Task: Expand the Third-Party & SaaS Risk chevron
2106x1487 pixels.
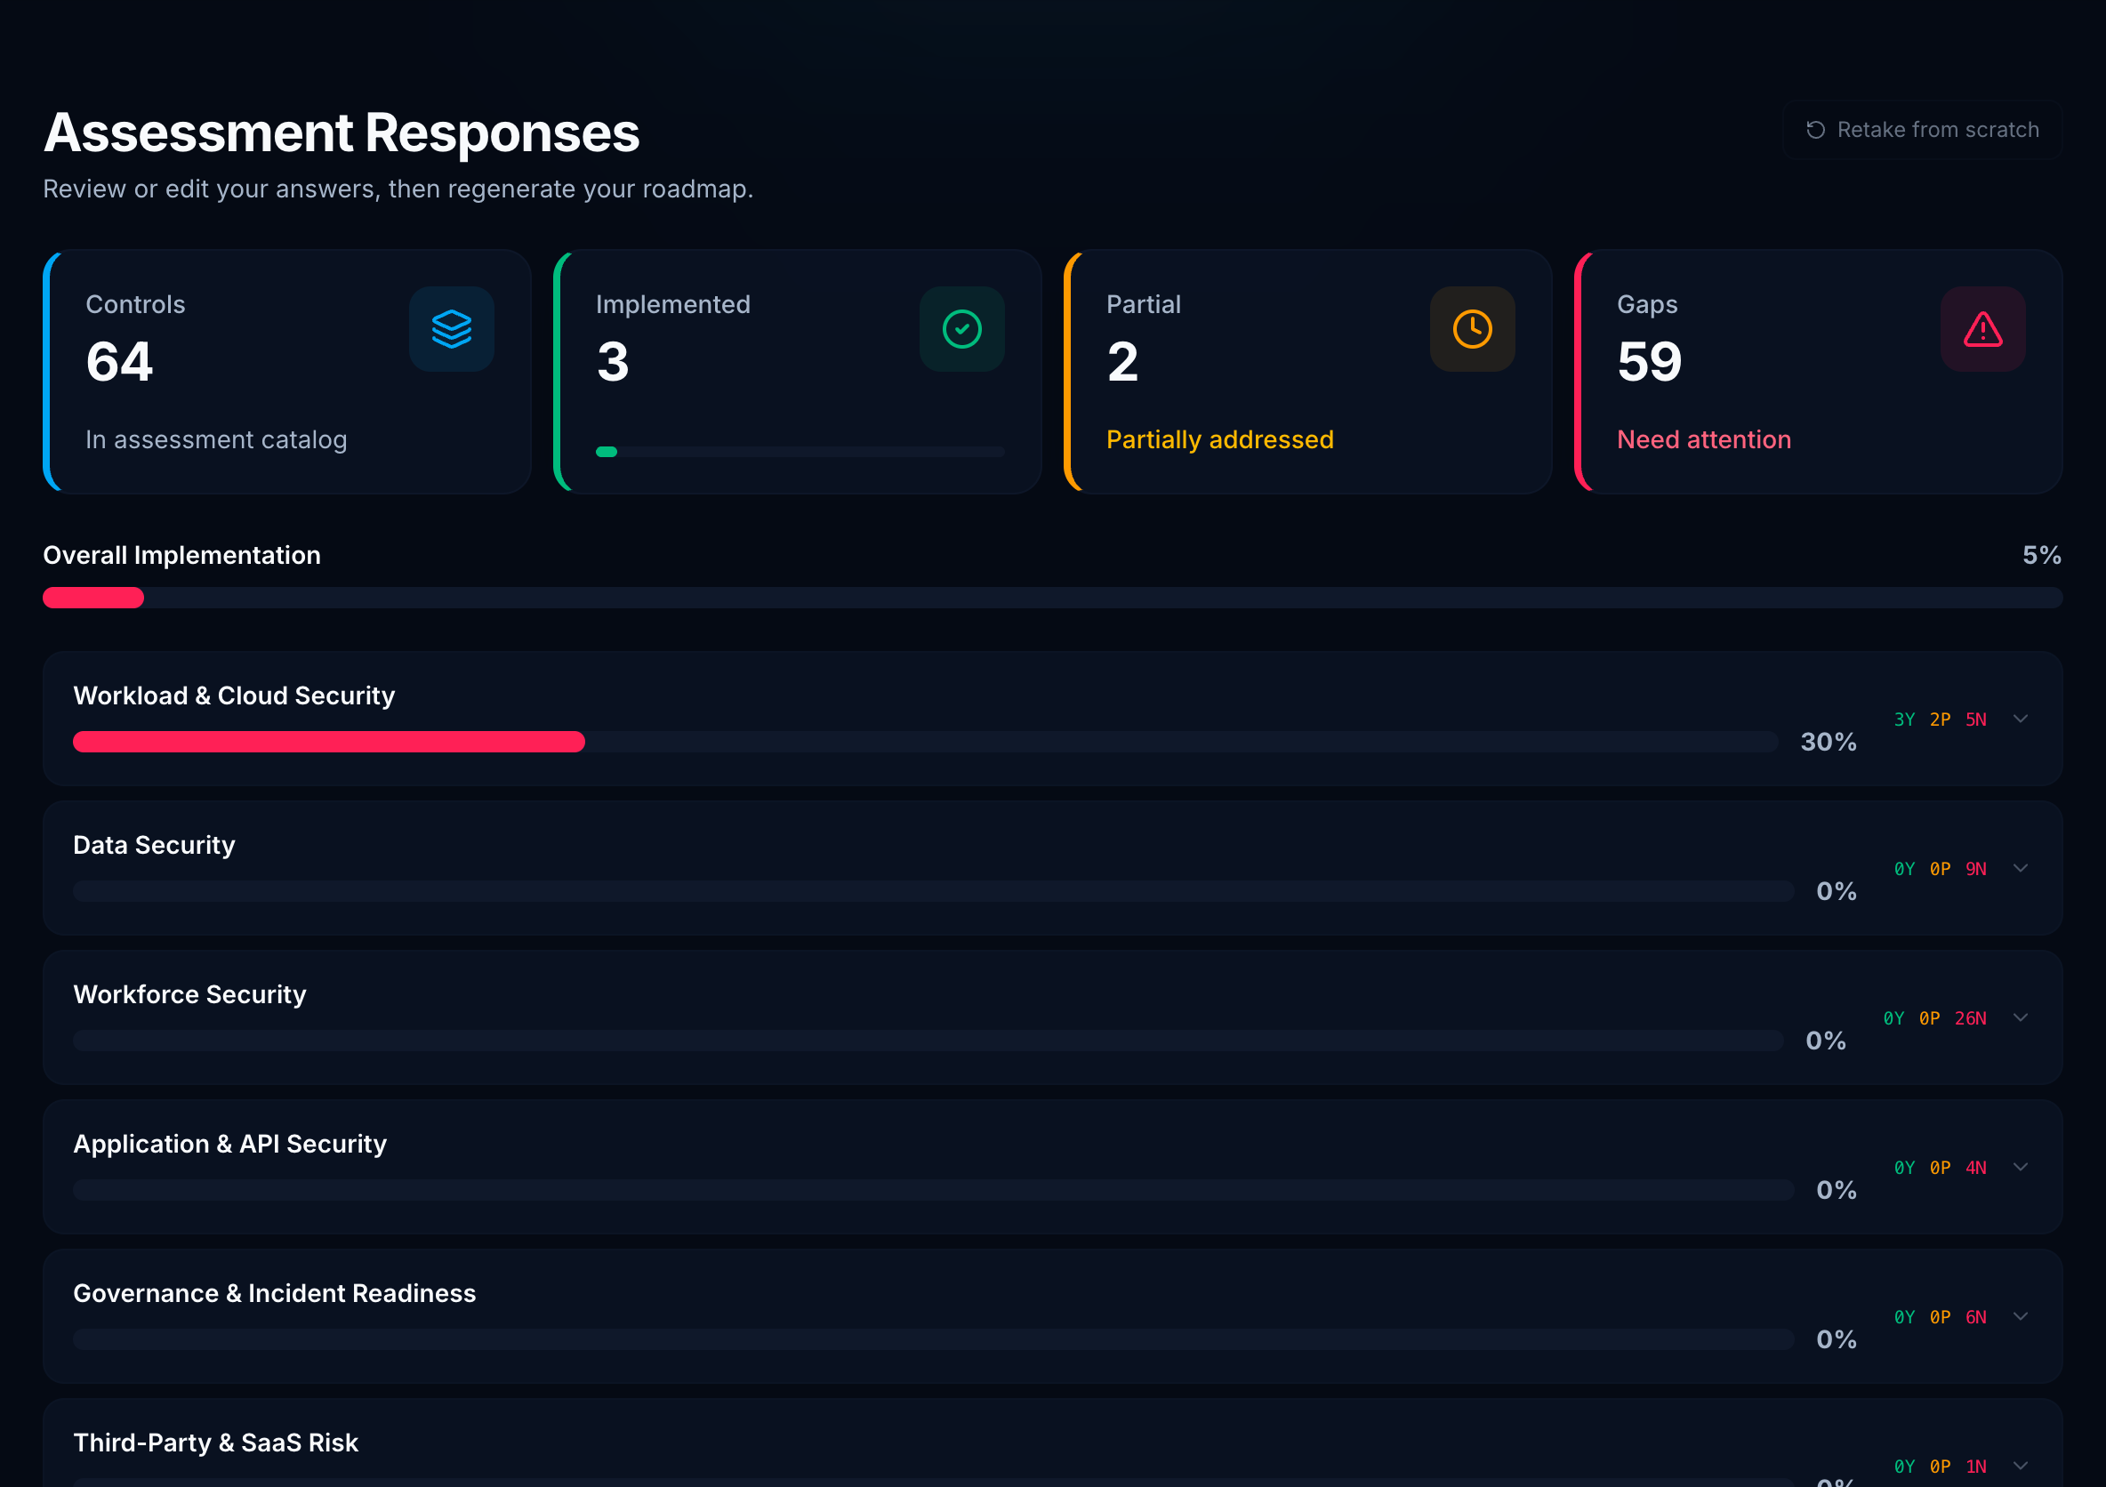Action: 2020,1465
